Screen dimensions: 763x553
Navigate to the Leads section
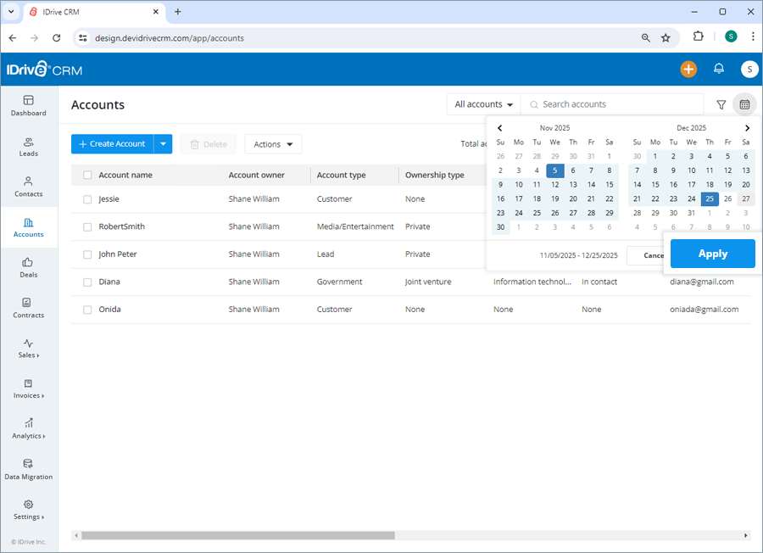[28, 147]
